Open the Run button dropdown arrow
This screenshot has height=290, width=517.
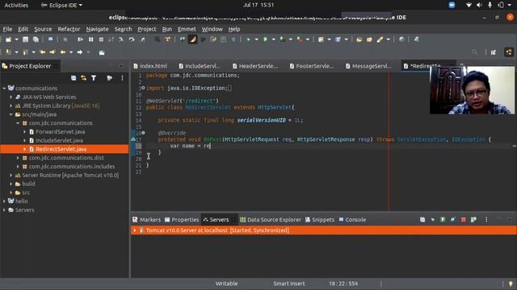click(273, 39)
